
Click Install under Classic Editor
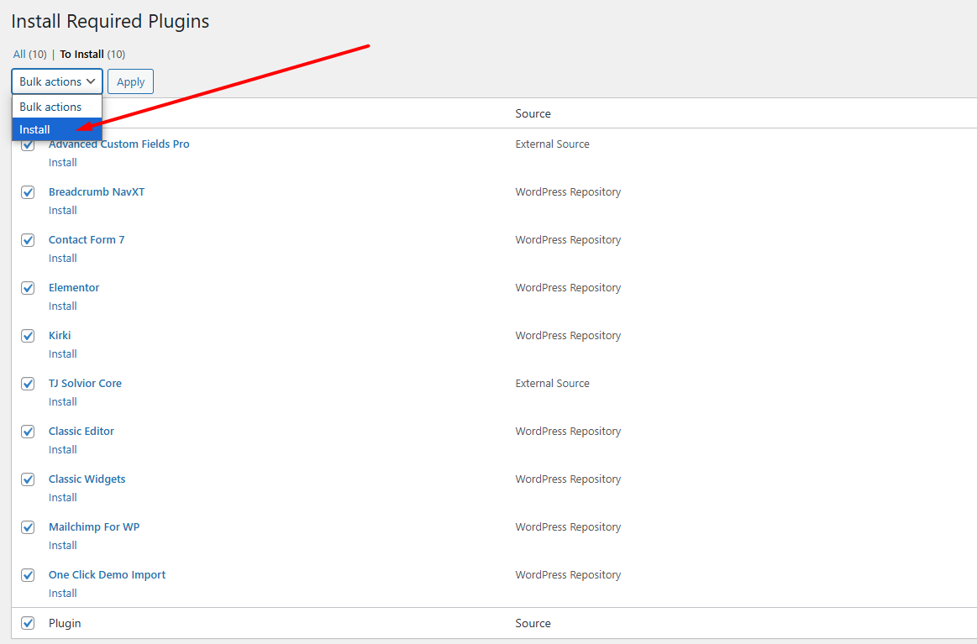tap(63, 450)
